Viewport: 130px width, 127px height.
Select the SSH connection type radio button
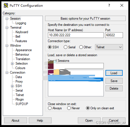[50, 47]
